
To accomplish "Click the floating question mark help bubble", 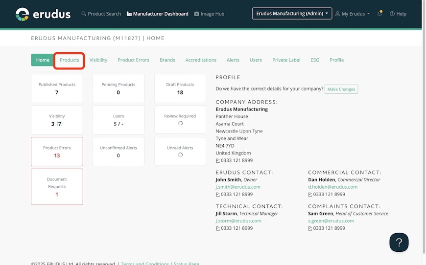I will tap(399, 242).
